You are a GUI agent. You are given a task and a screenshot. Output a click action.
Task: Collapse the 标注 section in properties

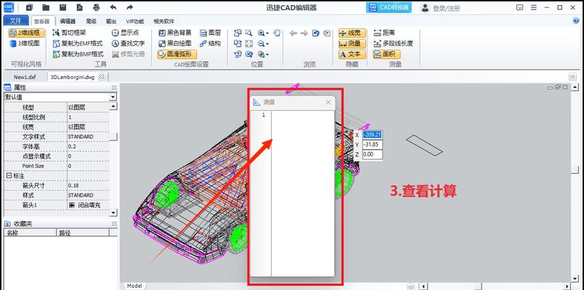click(x=8, y=175)
